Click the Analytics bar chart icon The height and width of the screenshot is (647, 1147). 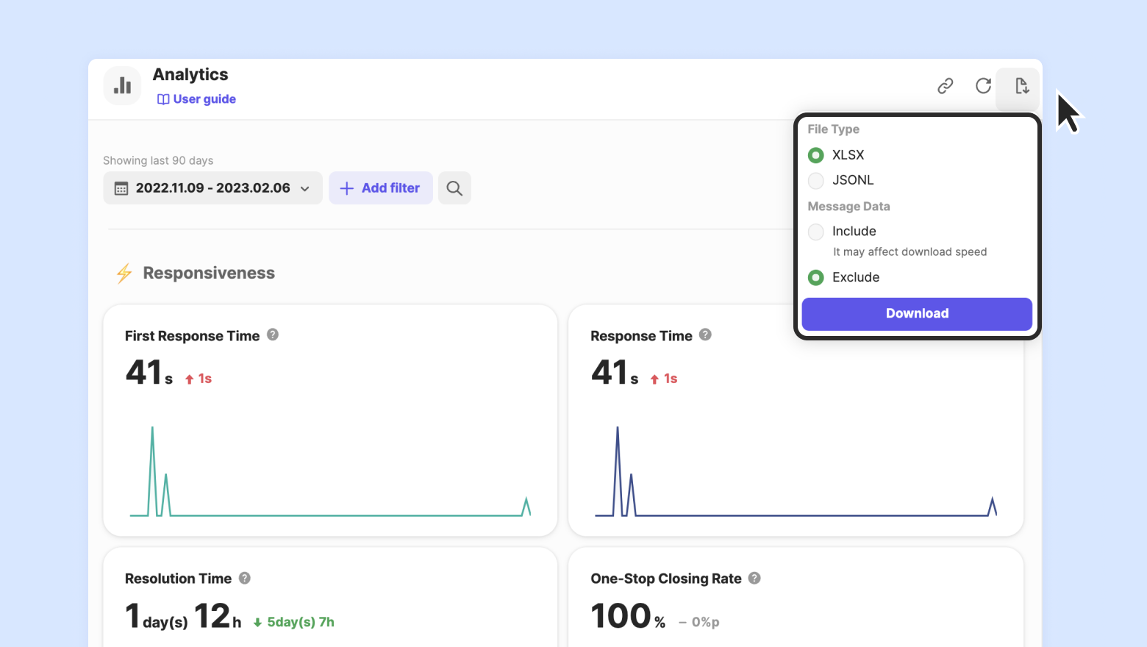click(x=122, y=86)
